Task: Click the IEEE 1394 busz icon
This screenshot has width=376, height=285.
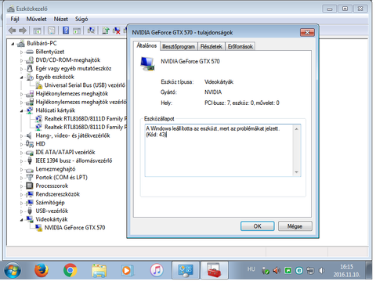Action: (x=30, y=161)
